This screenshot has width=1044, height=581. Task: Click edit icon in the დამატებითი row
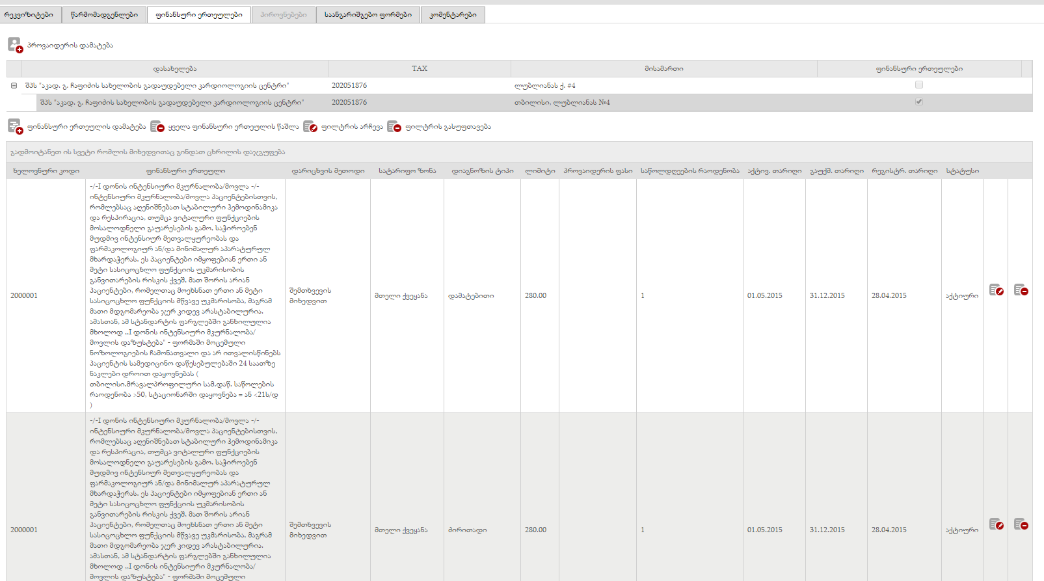tap(996, 290)
